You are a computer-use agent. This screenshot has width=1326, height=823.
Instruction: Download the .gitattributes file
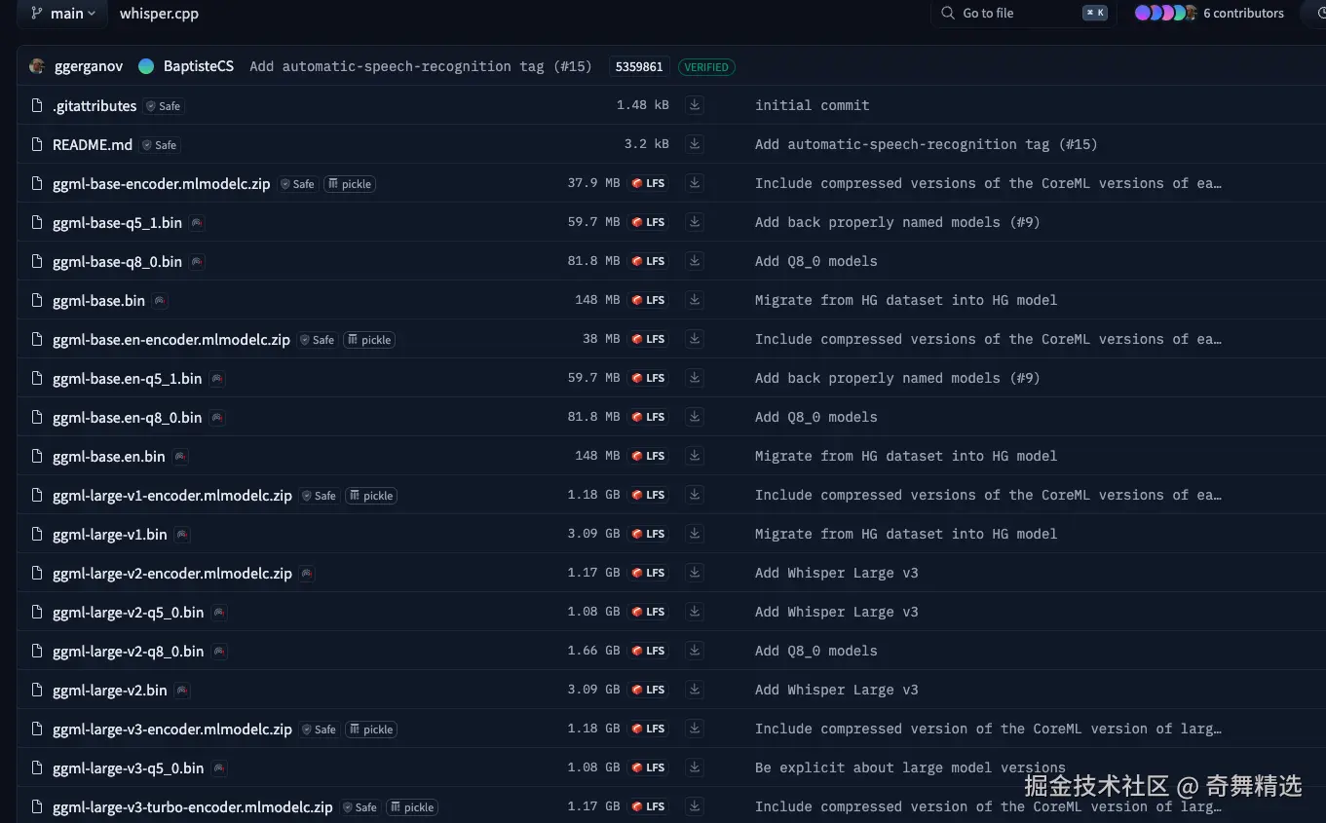coord(695,105)
